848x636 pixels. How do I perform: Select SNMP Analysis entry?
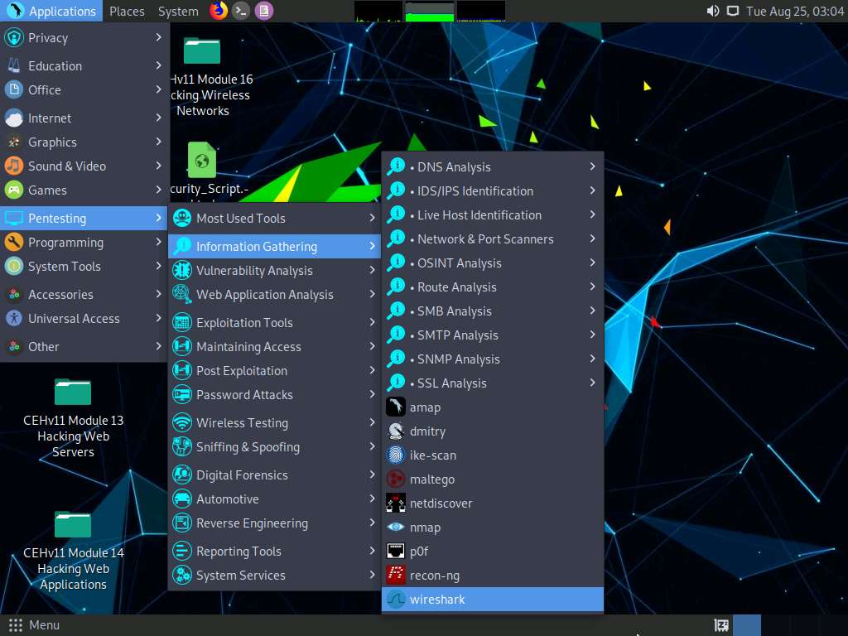493,359
